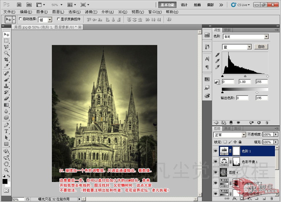Hide the 色相/饱和度 2 layer
The image size is (281, 202).
tap(216, 183)
